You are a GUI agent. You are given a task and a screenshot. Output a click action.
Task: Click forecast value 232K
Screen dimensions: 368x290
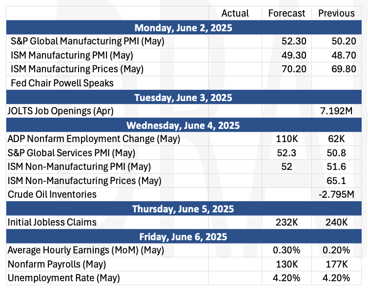286,222
